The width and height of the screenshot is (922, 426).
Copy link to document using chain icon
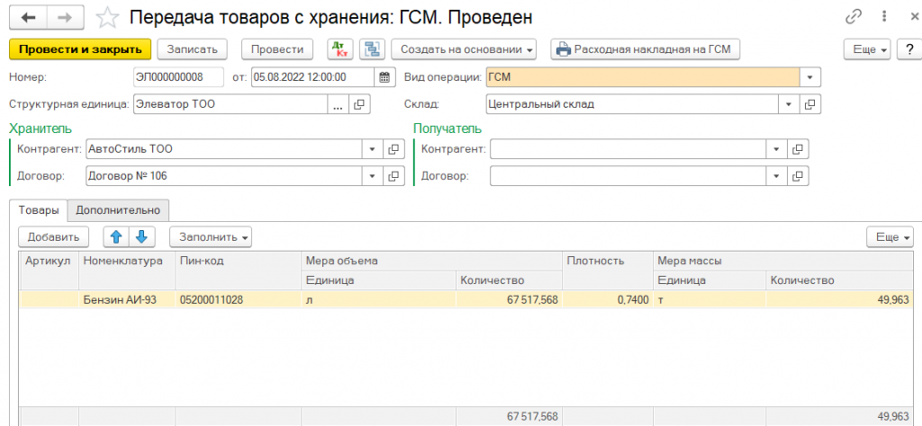pos(854,17)
